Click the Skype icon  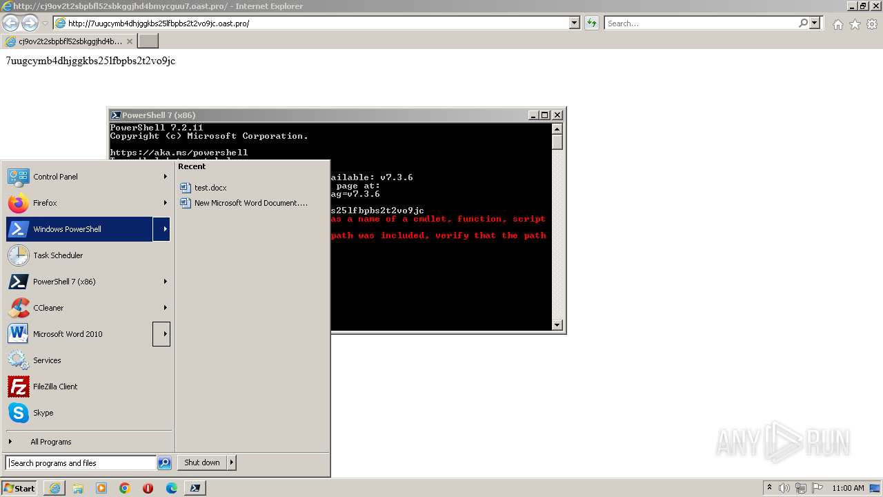point(18,413)
